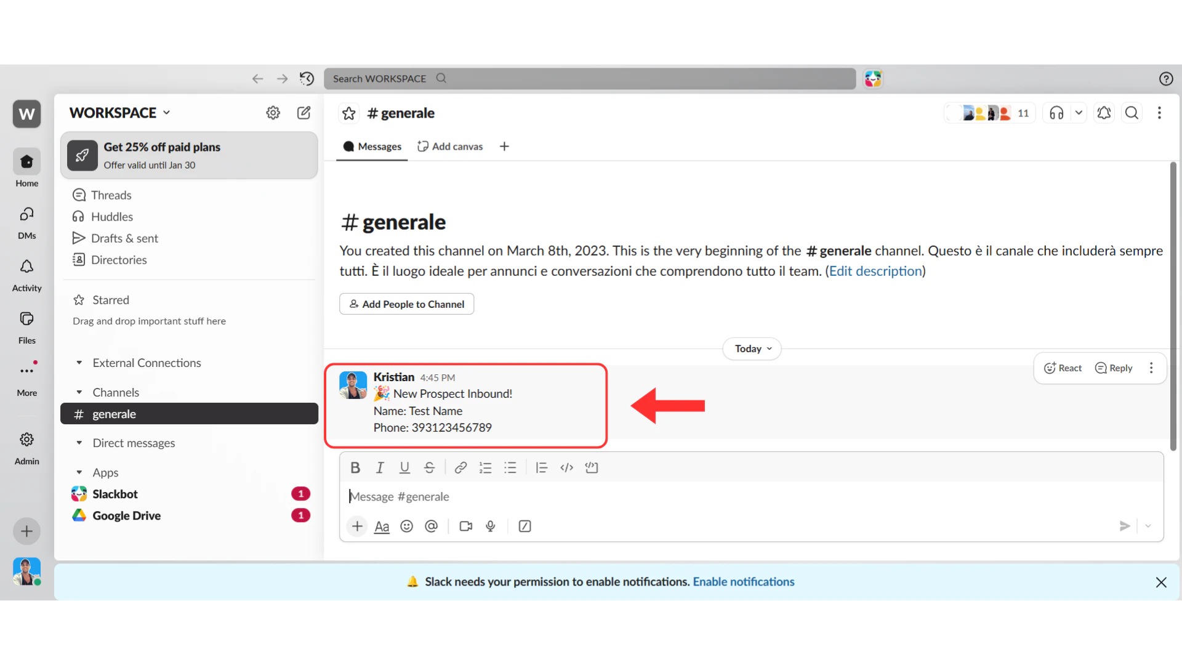
Task: Record an audio clip with the microphone icon
Action: click(x=490, y=526)
